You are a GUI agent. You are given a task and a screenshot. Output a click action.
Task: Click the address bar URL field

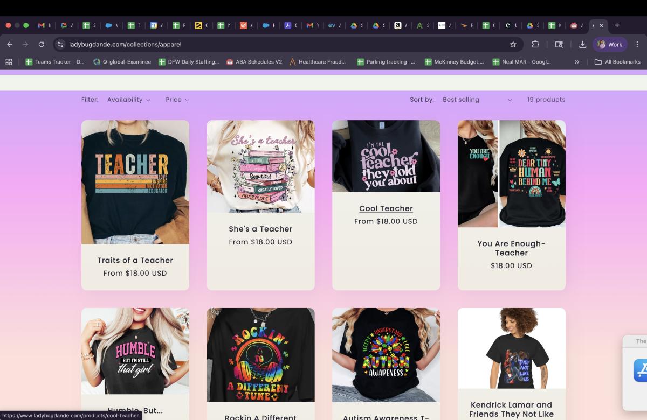270,45
